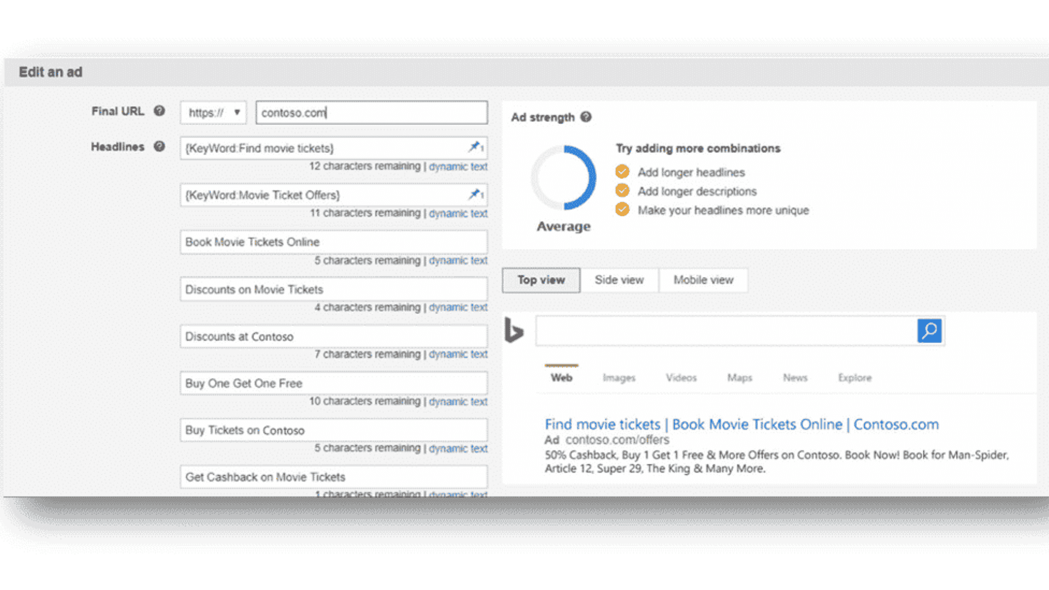The image size is (1049, 590).
Task: Open the ad preview headline link
Action: pos(741,424)
